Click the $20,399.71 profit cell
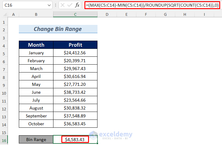The image size is (222, 145). 75,61
